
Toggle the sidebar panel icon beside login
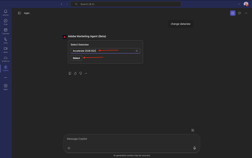tap(19, 13)
